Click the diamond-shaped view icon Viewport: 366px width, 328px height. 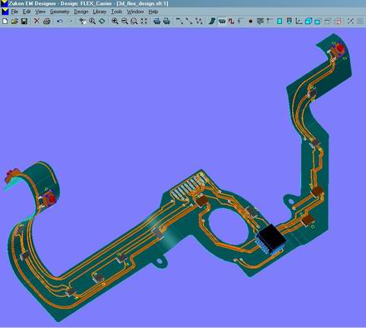102,21
